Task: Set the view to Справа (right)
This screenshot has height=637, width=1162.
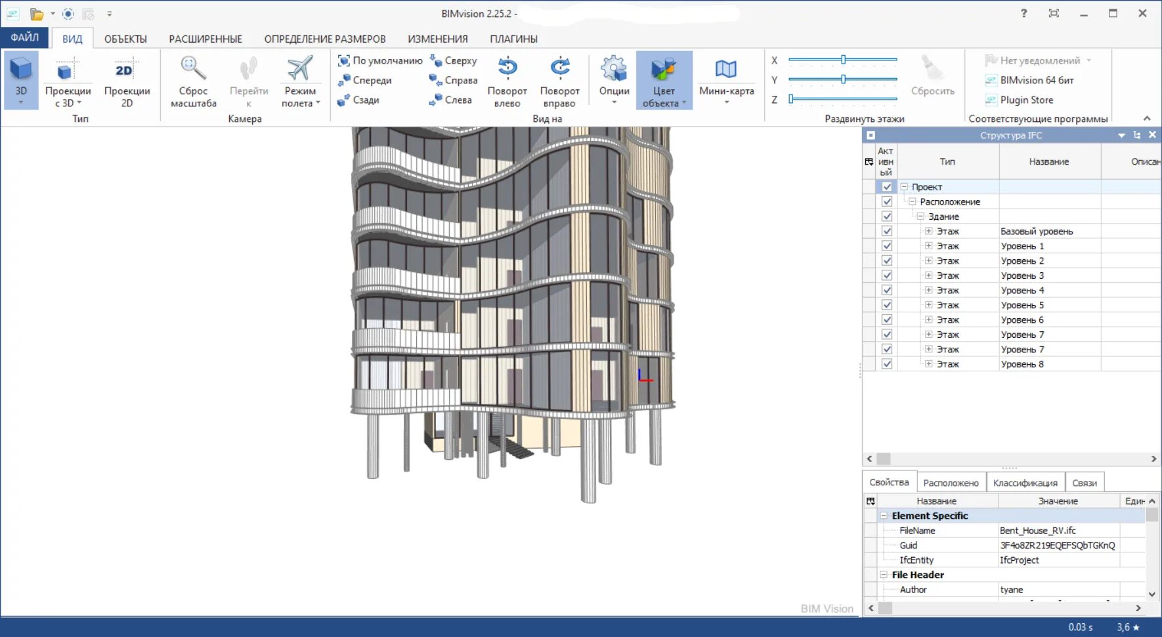Action: click(453, 80)
